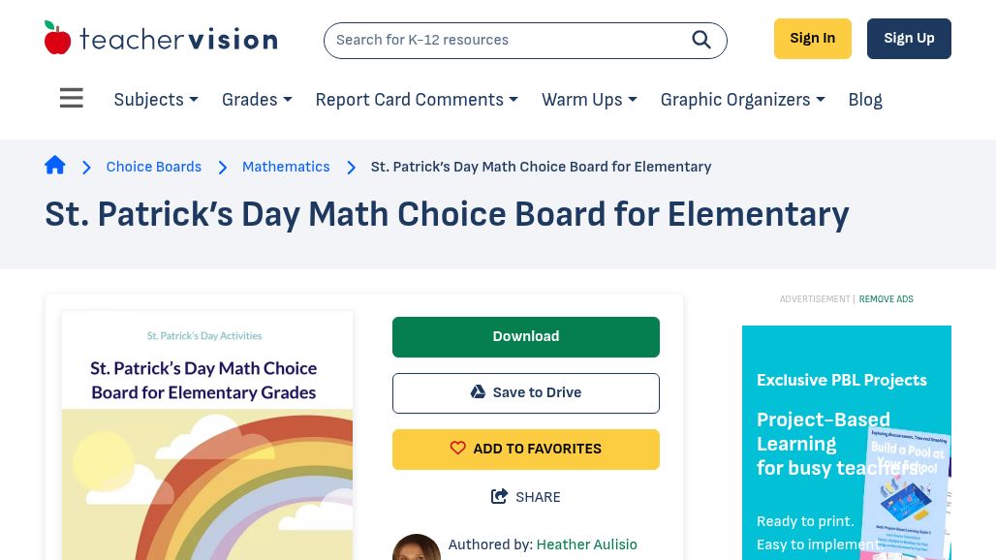Click the search magnifying glass icon
996x560 pixels.
(700, 40)
